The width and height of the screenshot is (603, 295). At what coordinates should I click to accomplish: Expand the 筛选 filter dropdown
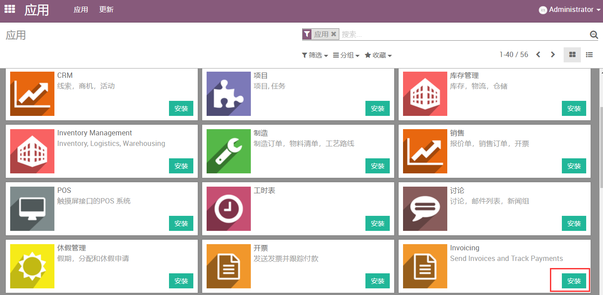315,55
